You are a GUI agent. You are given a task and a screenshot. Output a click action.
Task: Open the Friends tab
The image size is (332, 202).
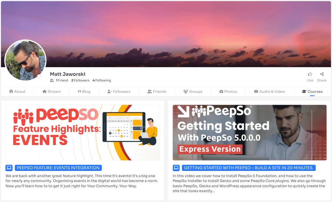[x=157, y=91]
